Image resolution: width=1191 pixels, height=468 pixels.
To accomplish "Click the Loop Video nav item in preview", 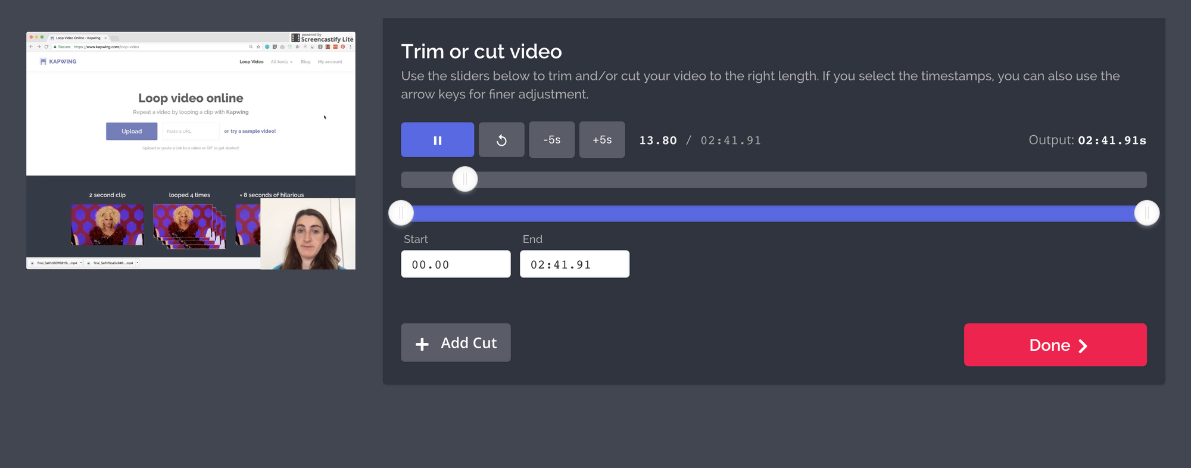I will point(251,62).
